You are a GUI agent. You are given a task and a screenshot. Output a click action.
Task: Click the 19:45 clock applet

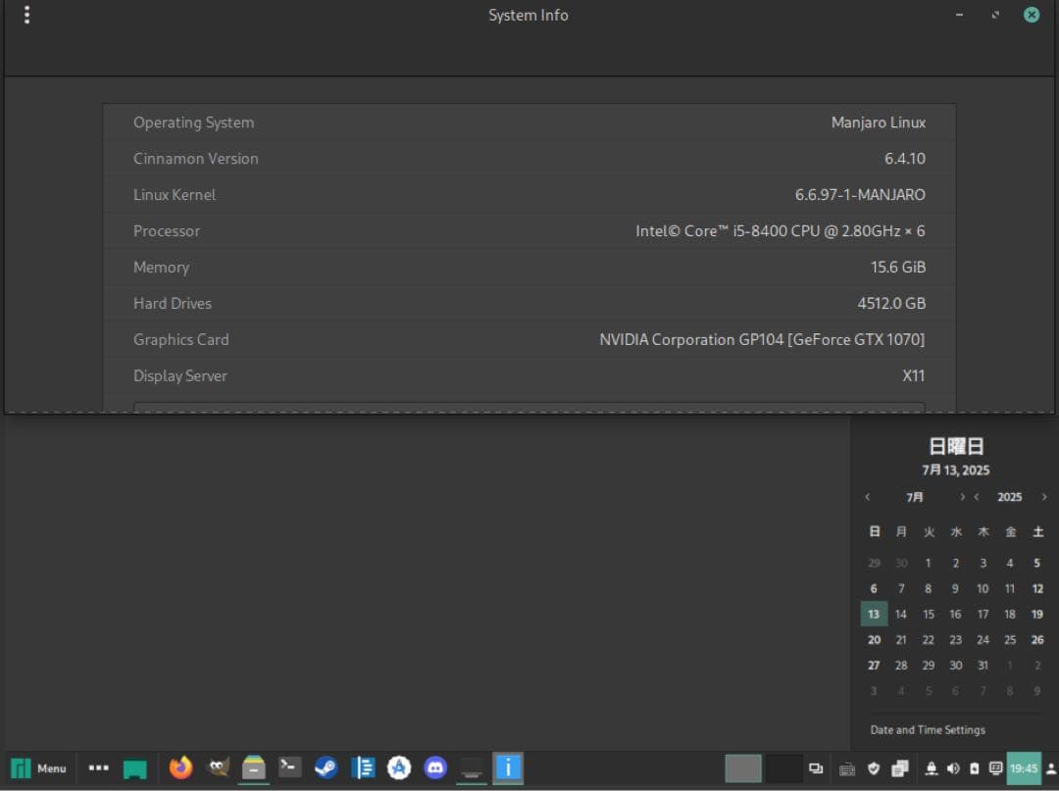coord(1024,769)
